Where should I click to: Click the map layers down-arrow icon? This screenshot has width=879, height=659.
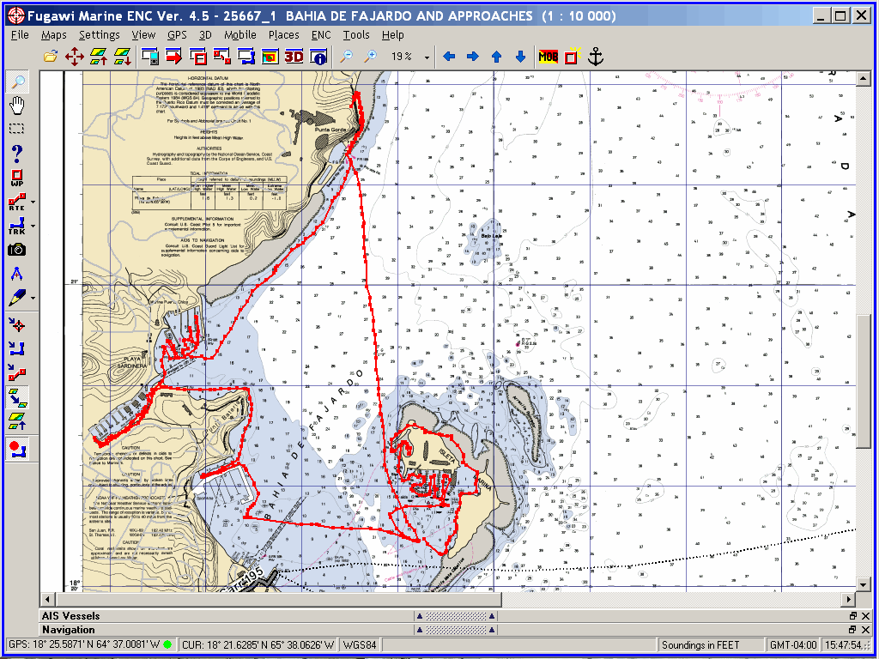122,56
